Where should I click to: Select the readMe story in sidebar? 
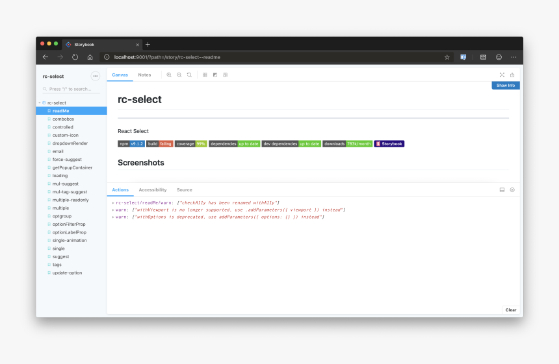[x=71, y=111]
